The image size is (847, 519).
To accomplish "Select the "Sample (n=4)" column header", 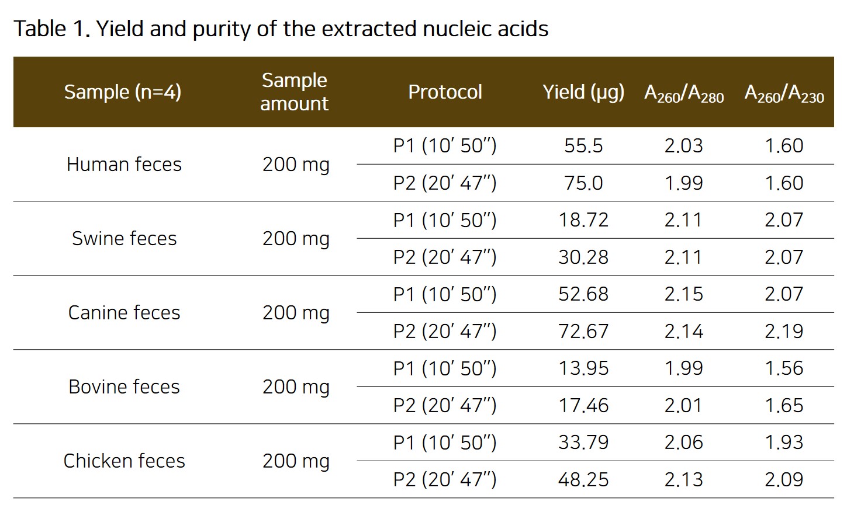I will coord(123,92).
